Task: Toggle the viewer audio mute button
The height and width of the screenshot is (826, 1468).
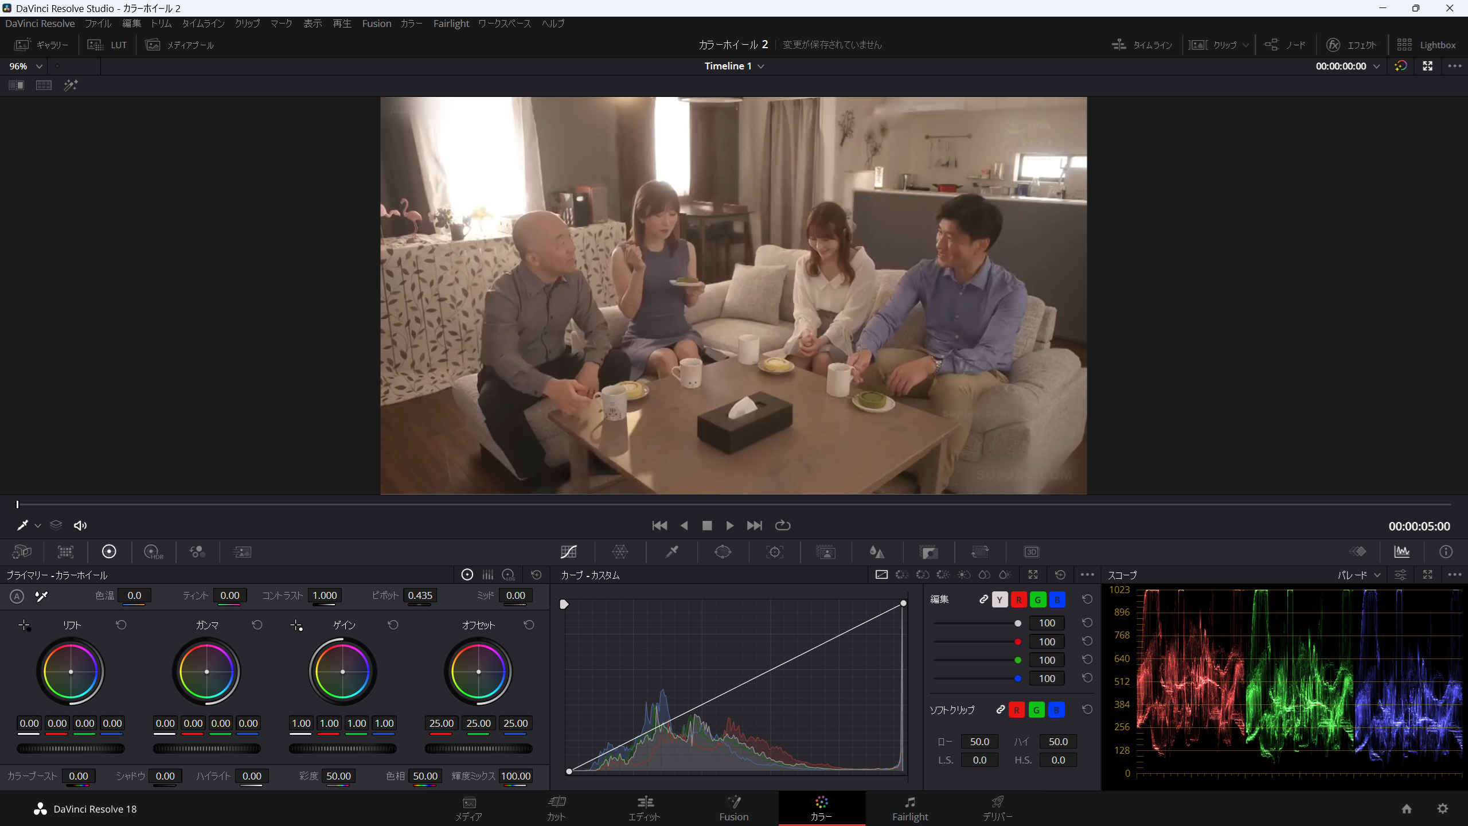Action: pyautogui.click(x=80, y=525)
